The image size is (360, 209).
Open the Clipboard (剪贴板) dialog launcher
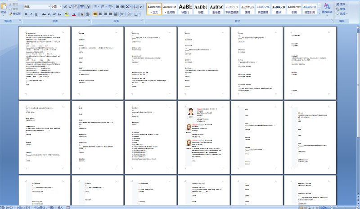point(20,21)
